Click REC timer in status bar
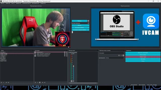 coord(142,85)
